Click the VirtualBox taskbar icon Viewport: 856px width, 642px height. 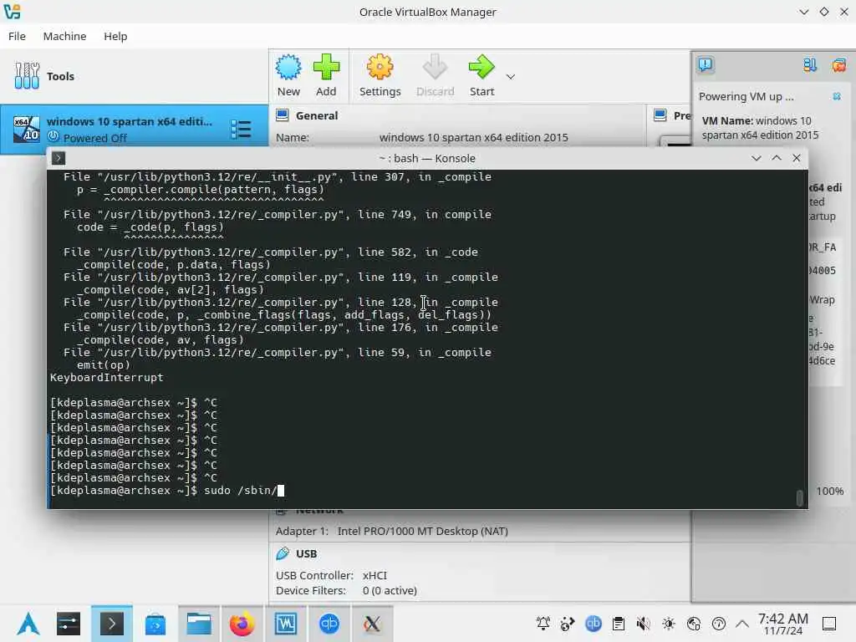[286, 624]
